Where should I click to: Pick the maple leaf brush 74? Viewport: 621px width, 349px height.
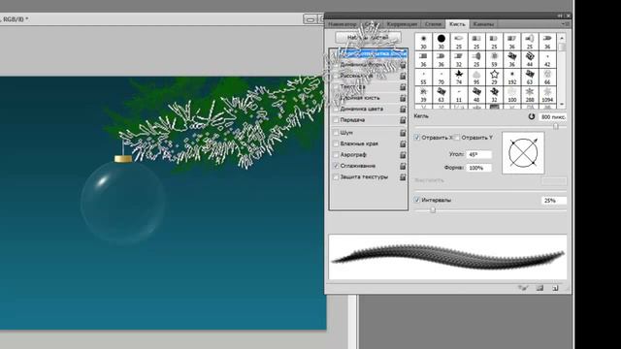(459, 77)
